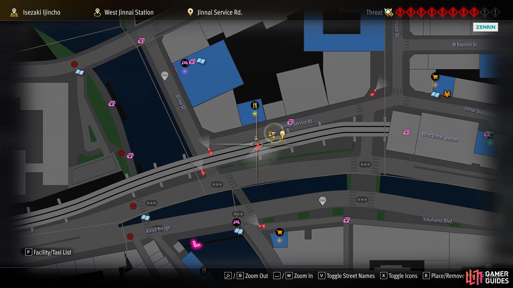Click the restaurant fork-and-knife icon on Jinnai Service Rd.
The image size is (513, 288).
(255, 105)
